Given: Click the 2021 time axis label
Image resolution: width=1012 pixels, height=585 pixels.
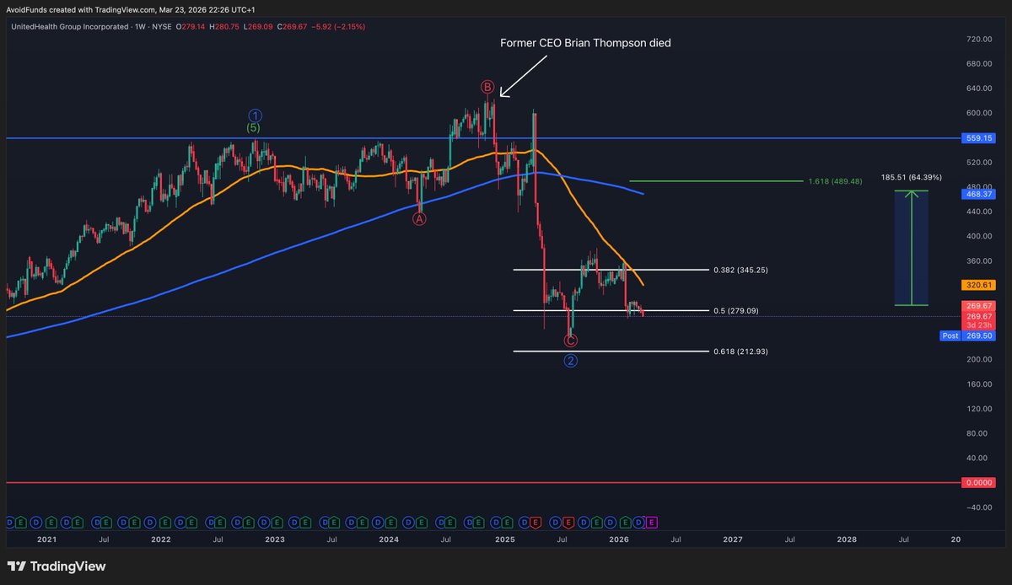Looking at the screenshot, I should point(47,539).
